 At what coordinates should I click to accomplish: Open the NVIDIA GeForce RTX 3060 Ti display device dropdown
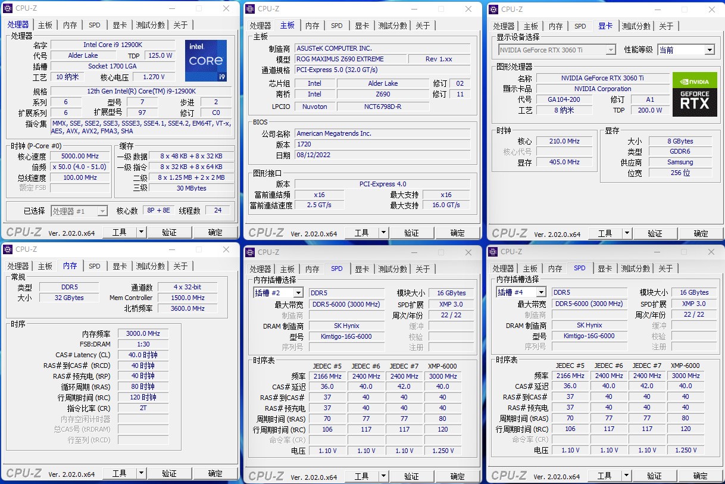pos(611,50)
